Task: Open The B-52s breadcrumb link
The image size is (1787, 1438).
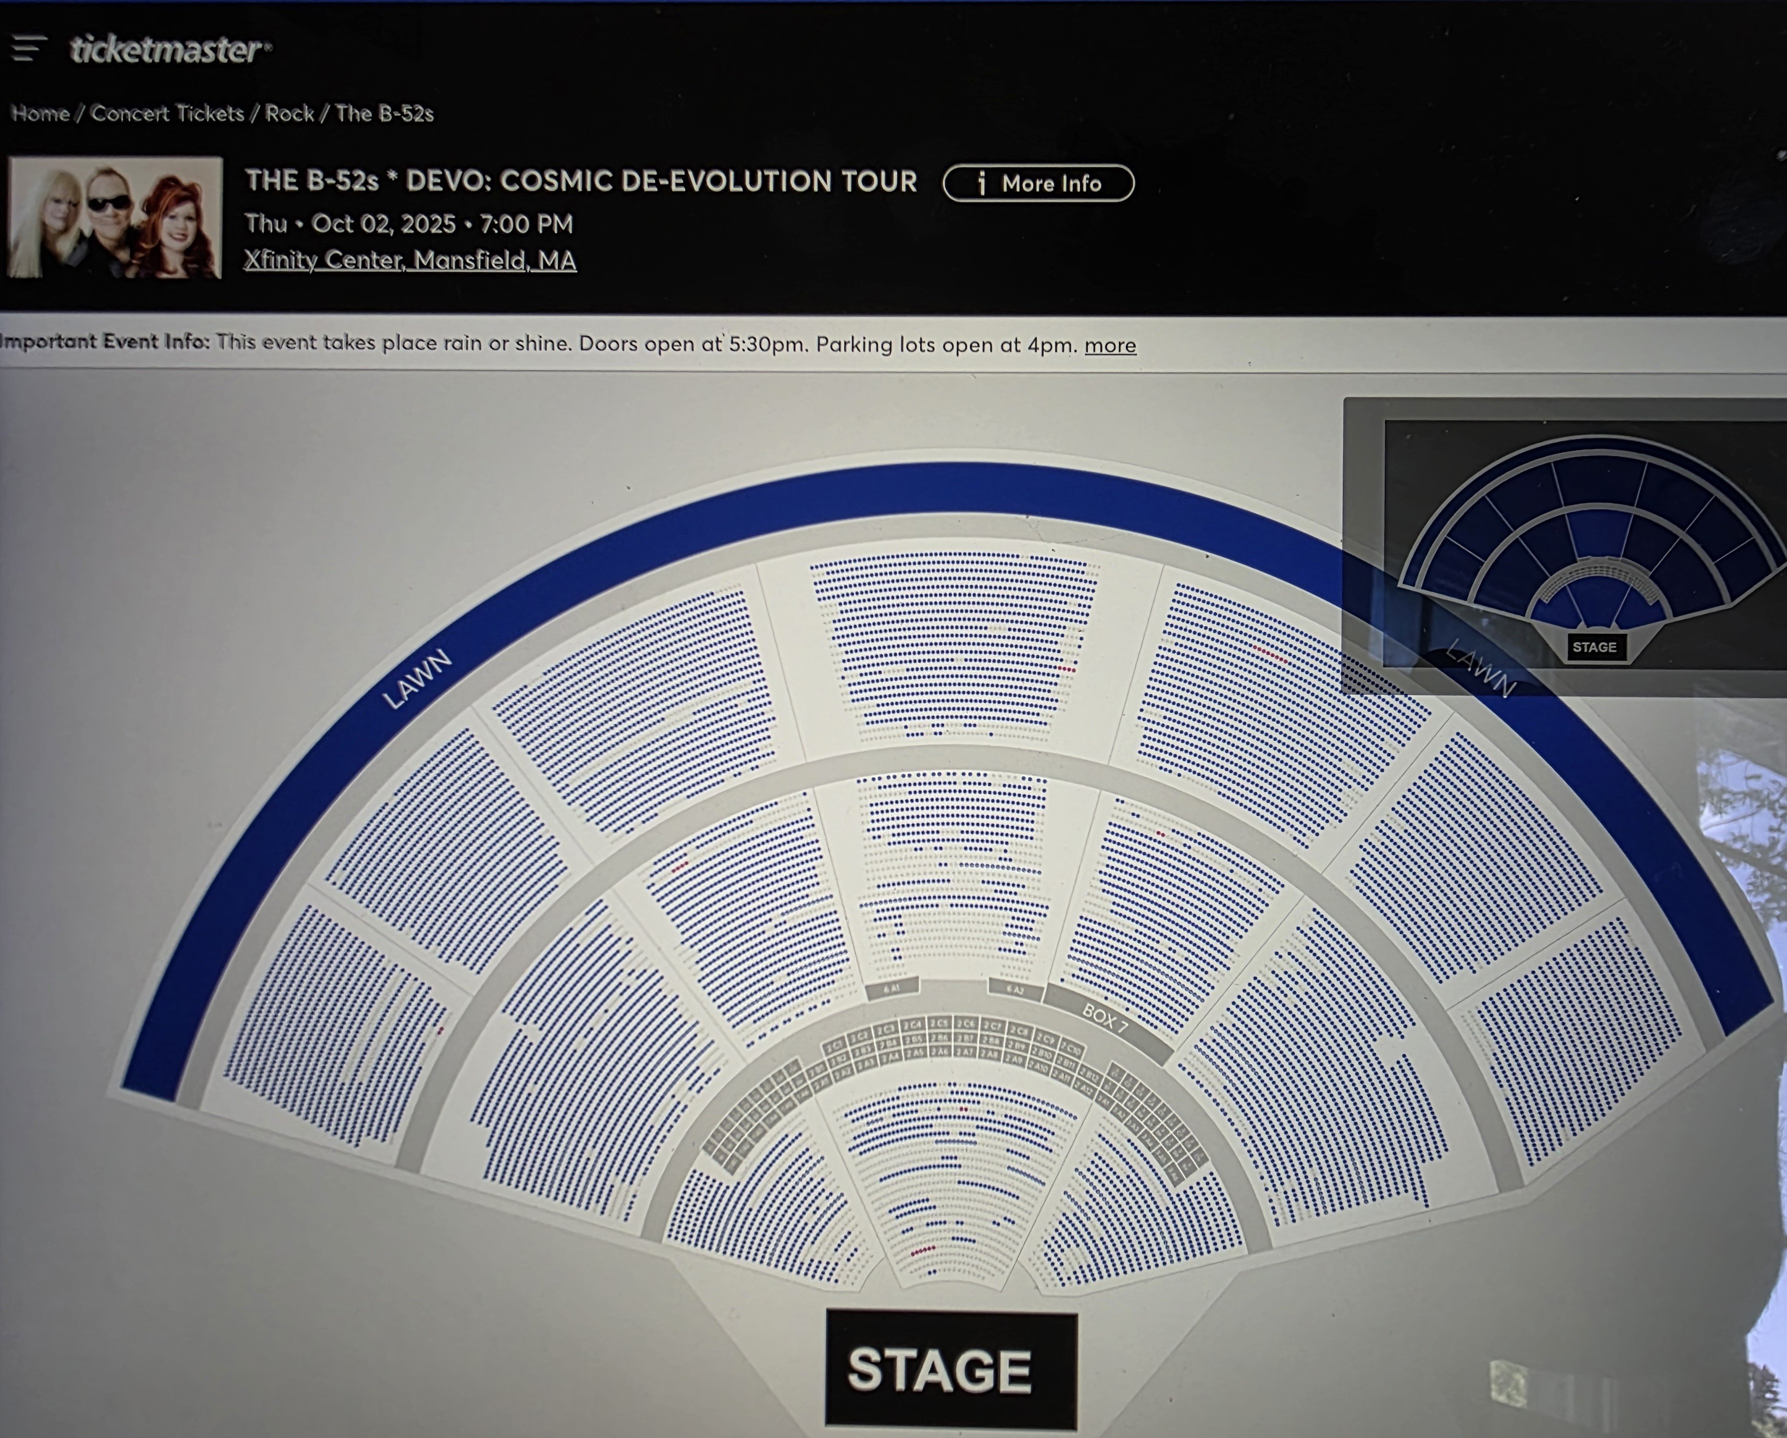Action: click(385, 114)
